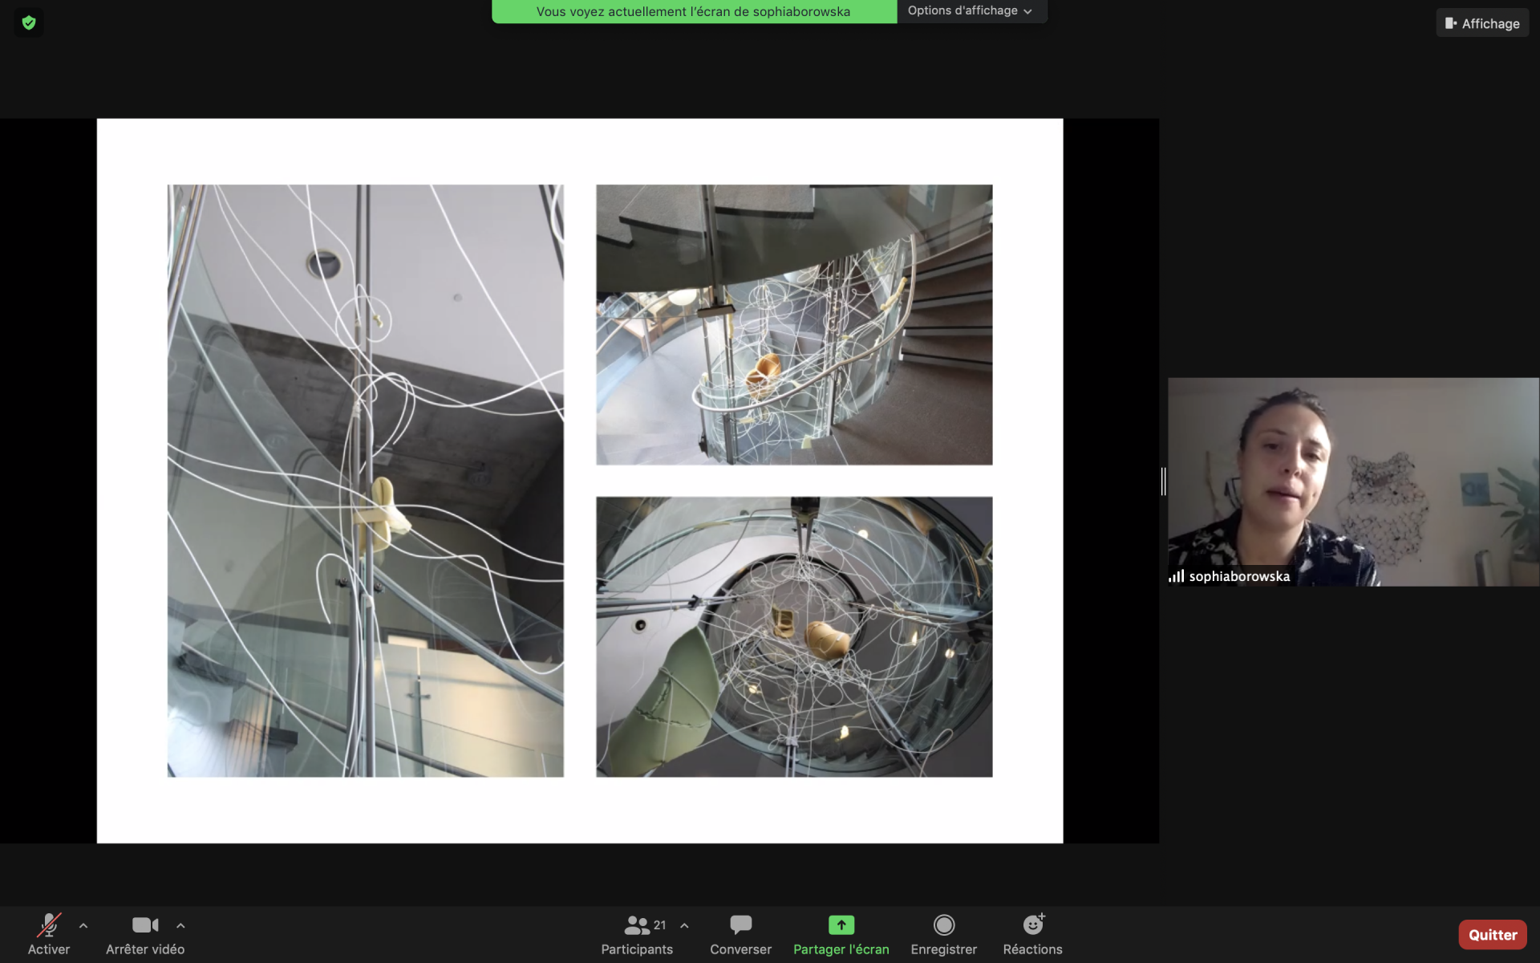Open Affichage view switcher

click(x=1482, y=23)
